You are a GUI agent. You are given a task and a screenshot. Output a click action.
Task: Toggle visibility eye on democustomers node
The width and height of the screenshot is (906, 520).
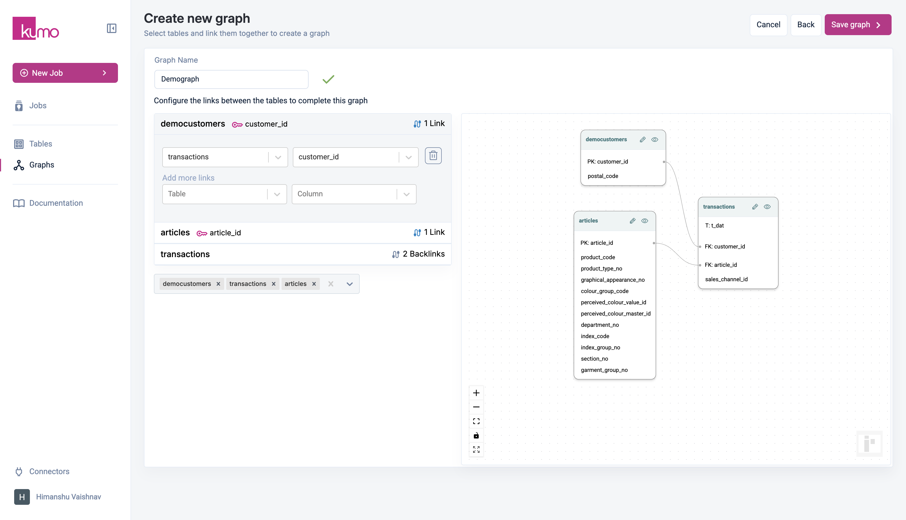(x=654, y=140)
